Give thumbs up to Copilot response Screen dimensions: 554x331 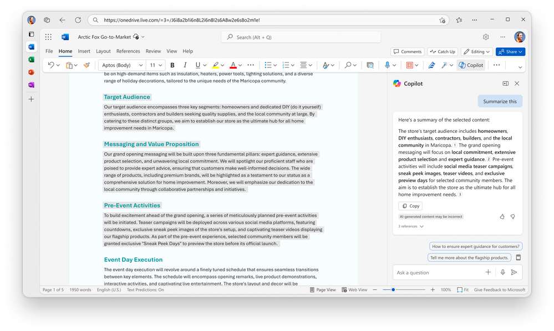(502, 216)
